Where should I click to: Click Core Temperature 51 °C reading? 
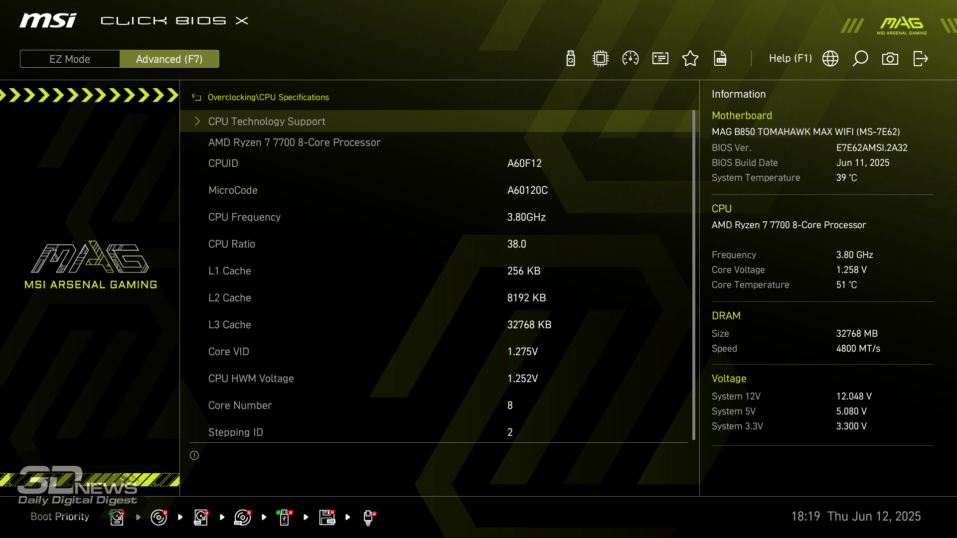pos(847,285)
